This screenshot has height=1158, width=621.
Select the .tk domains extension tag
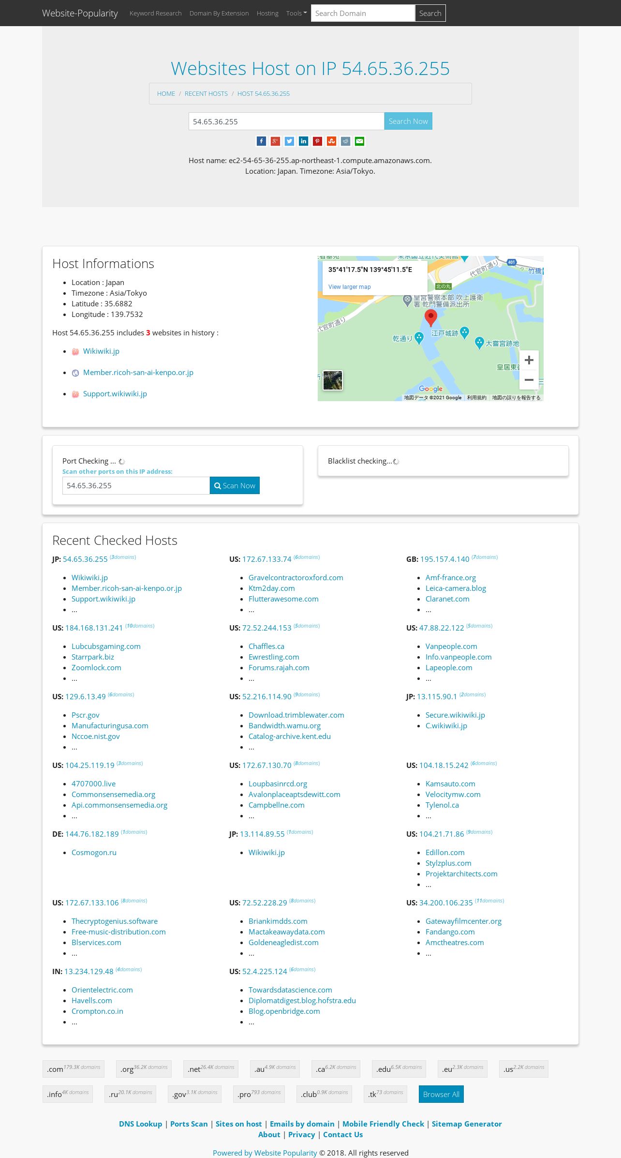[385, 1094]
